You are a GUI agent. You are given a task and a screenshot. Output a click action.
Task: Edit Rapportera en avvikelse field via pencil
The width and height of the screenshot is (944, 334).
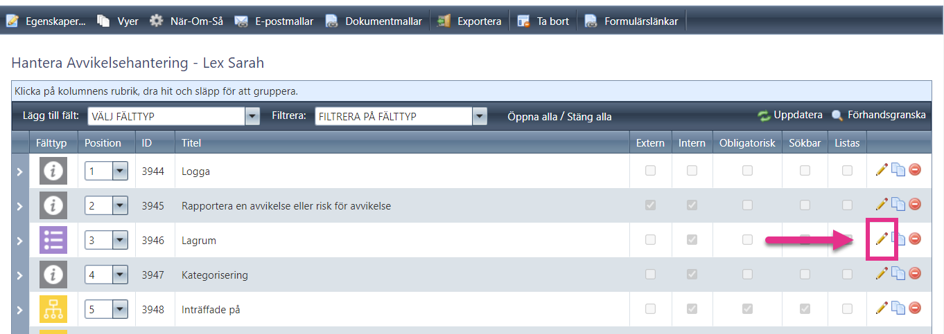click(882, 204)
